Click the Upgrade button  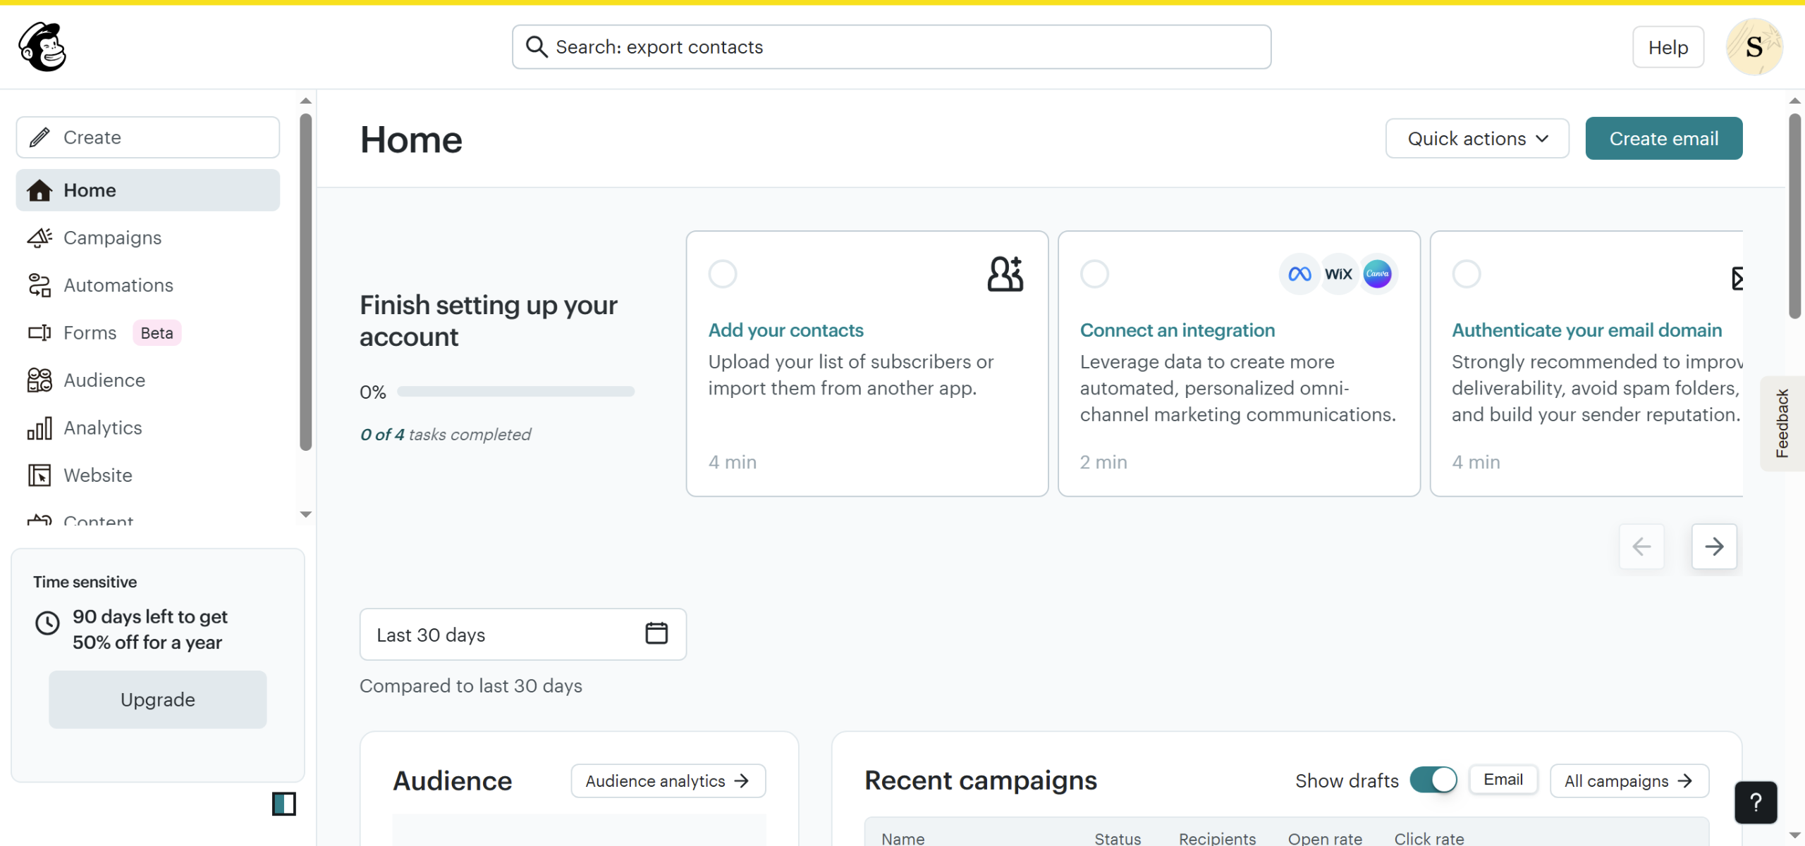pyautogui.click(x=157, y=699)
